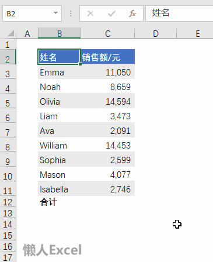The image size is (213, 262).
Task: Click the cell with value 2,091
Action: (x=107, y=130)
